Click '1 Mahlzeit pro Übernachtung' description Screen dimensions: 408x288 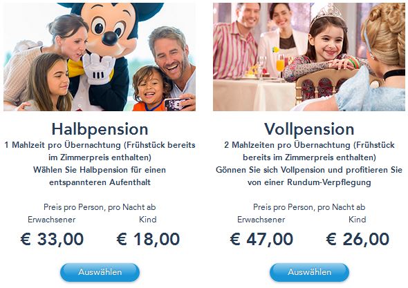point(63,145)
